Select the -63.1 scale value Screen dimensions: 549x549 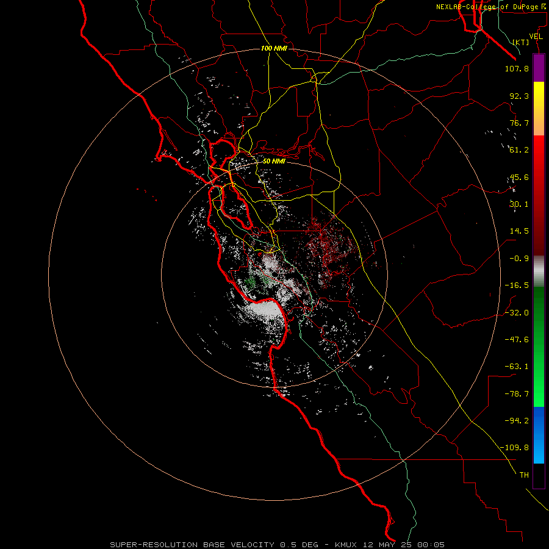pos(517,367)
